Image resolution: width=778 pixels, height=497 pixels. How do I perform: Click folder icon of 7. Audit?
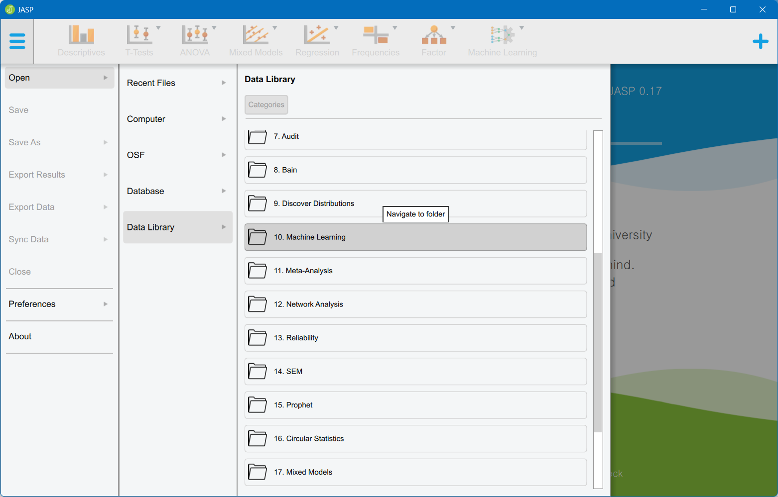[x=258, y=137]
